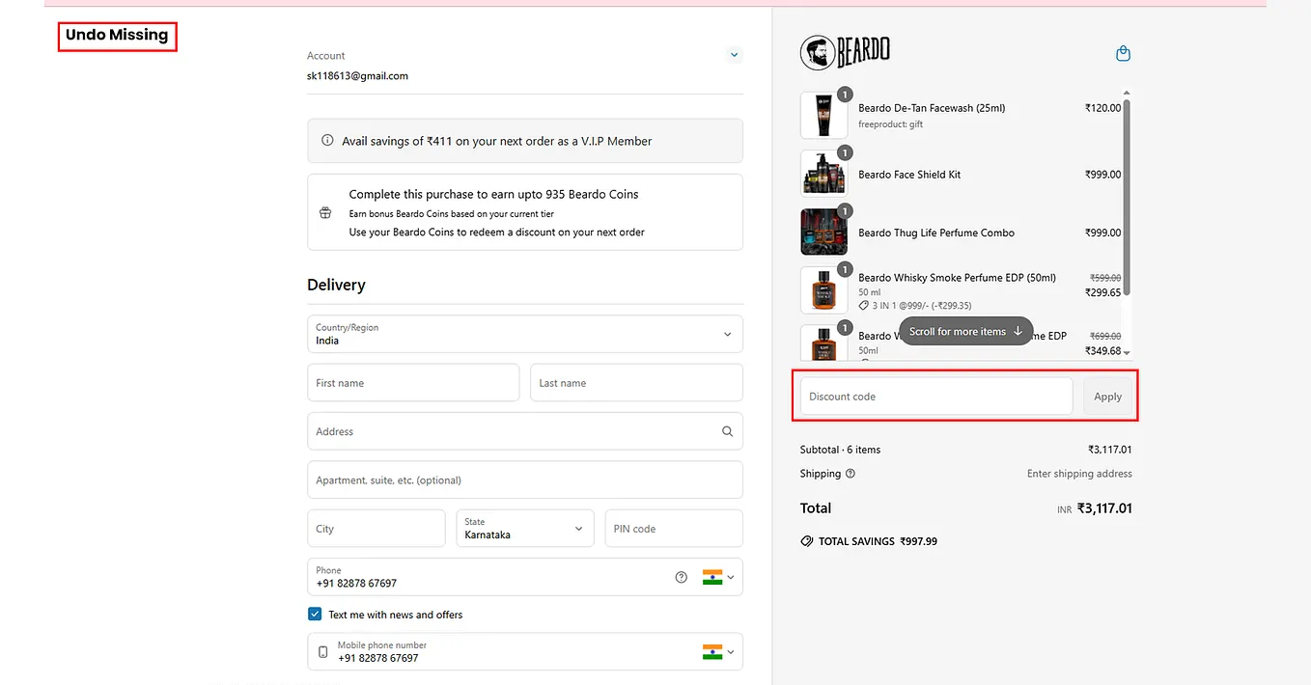Click the search icon in Address field
This screenshot has width=1311, height=685.
pyautogui.click(x=727, y=431)
